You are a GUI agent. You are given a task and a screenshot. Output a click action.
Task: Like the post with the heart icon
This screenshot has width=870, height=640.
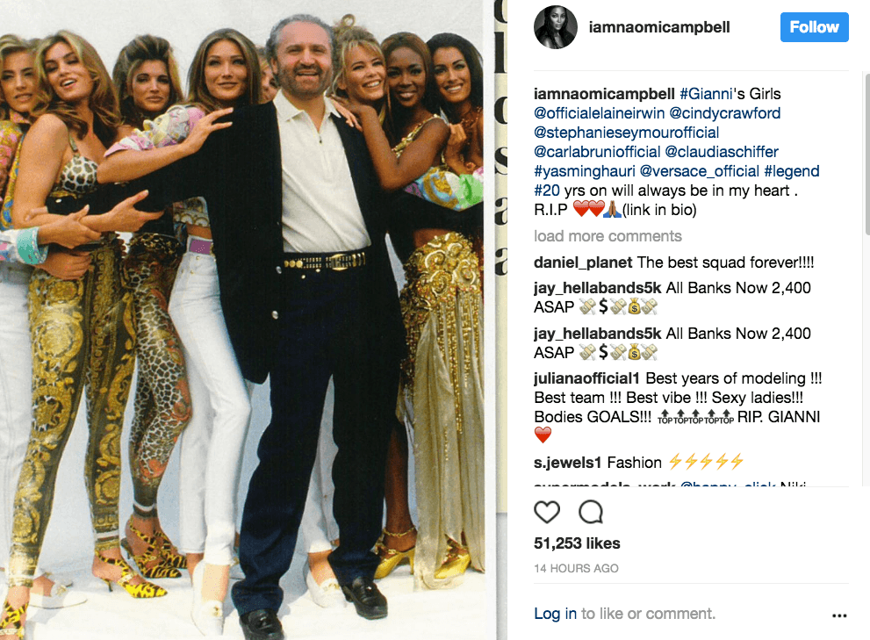(547, 512)
